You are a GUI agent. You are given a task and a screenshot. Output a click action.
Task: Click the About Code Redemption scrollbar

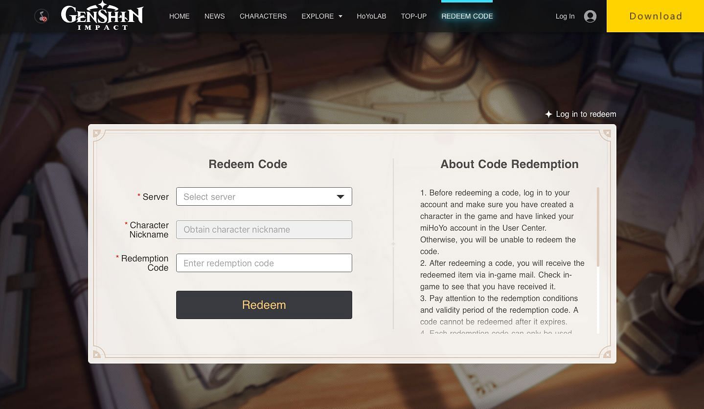598,227
